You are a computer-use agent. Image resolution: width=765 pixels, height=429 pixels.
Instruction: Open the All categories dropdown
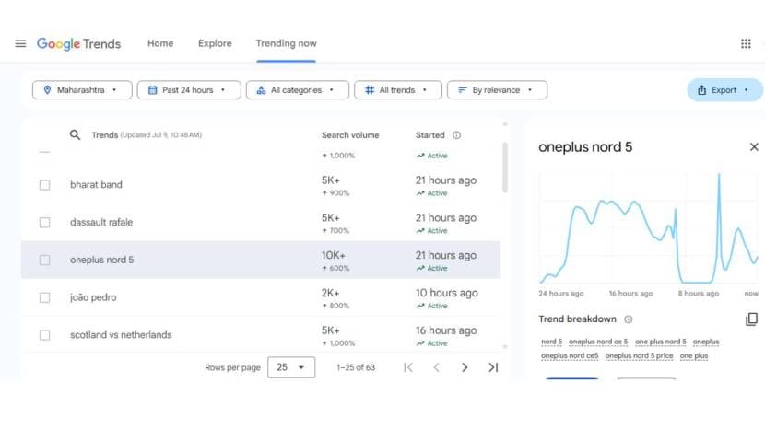pos(297,90)
